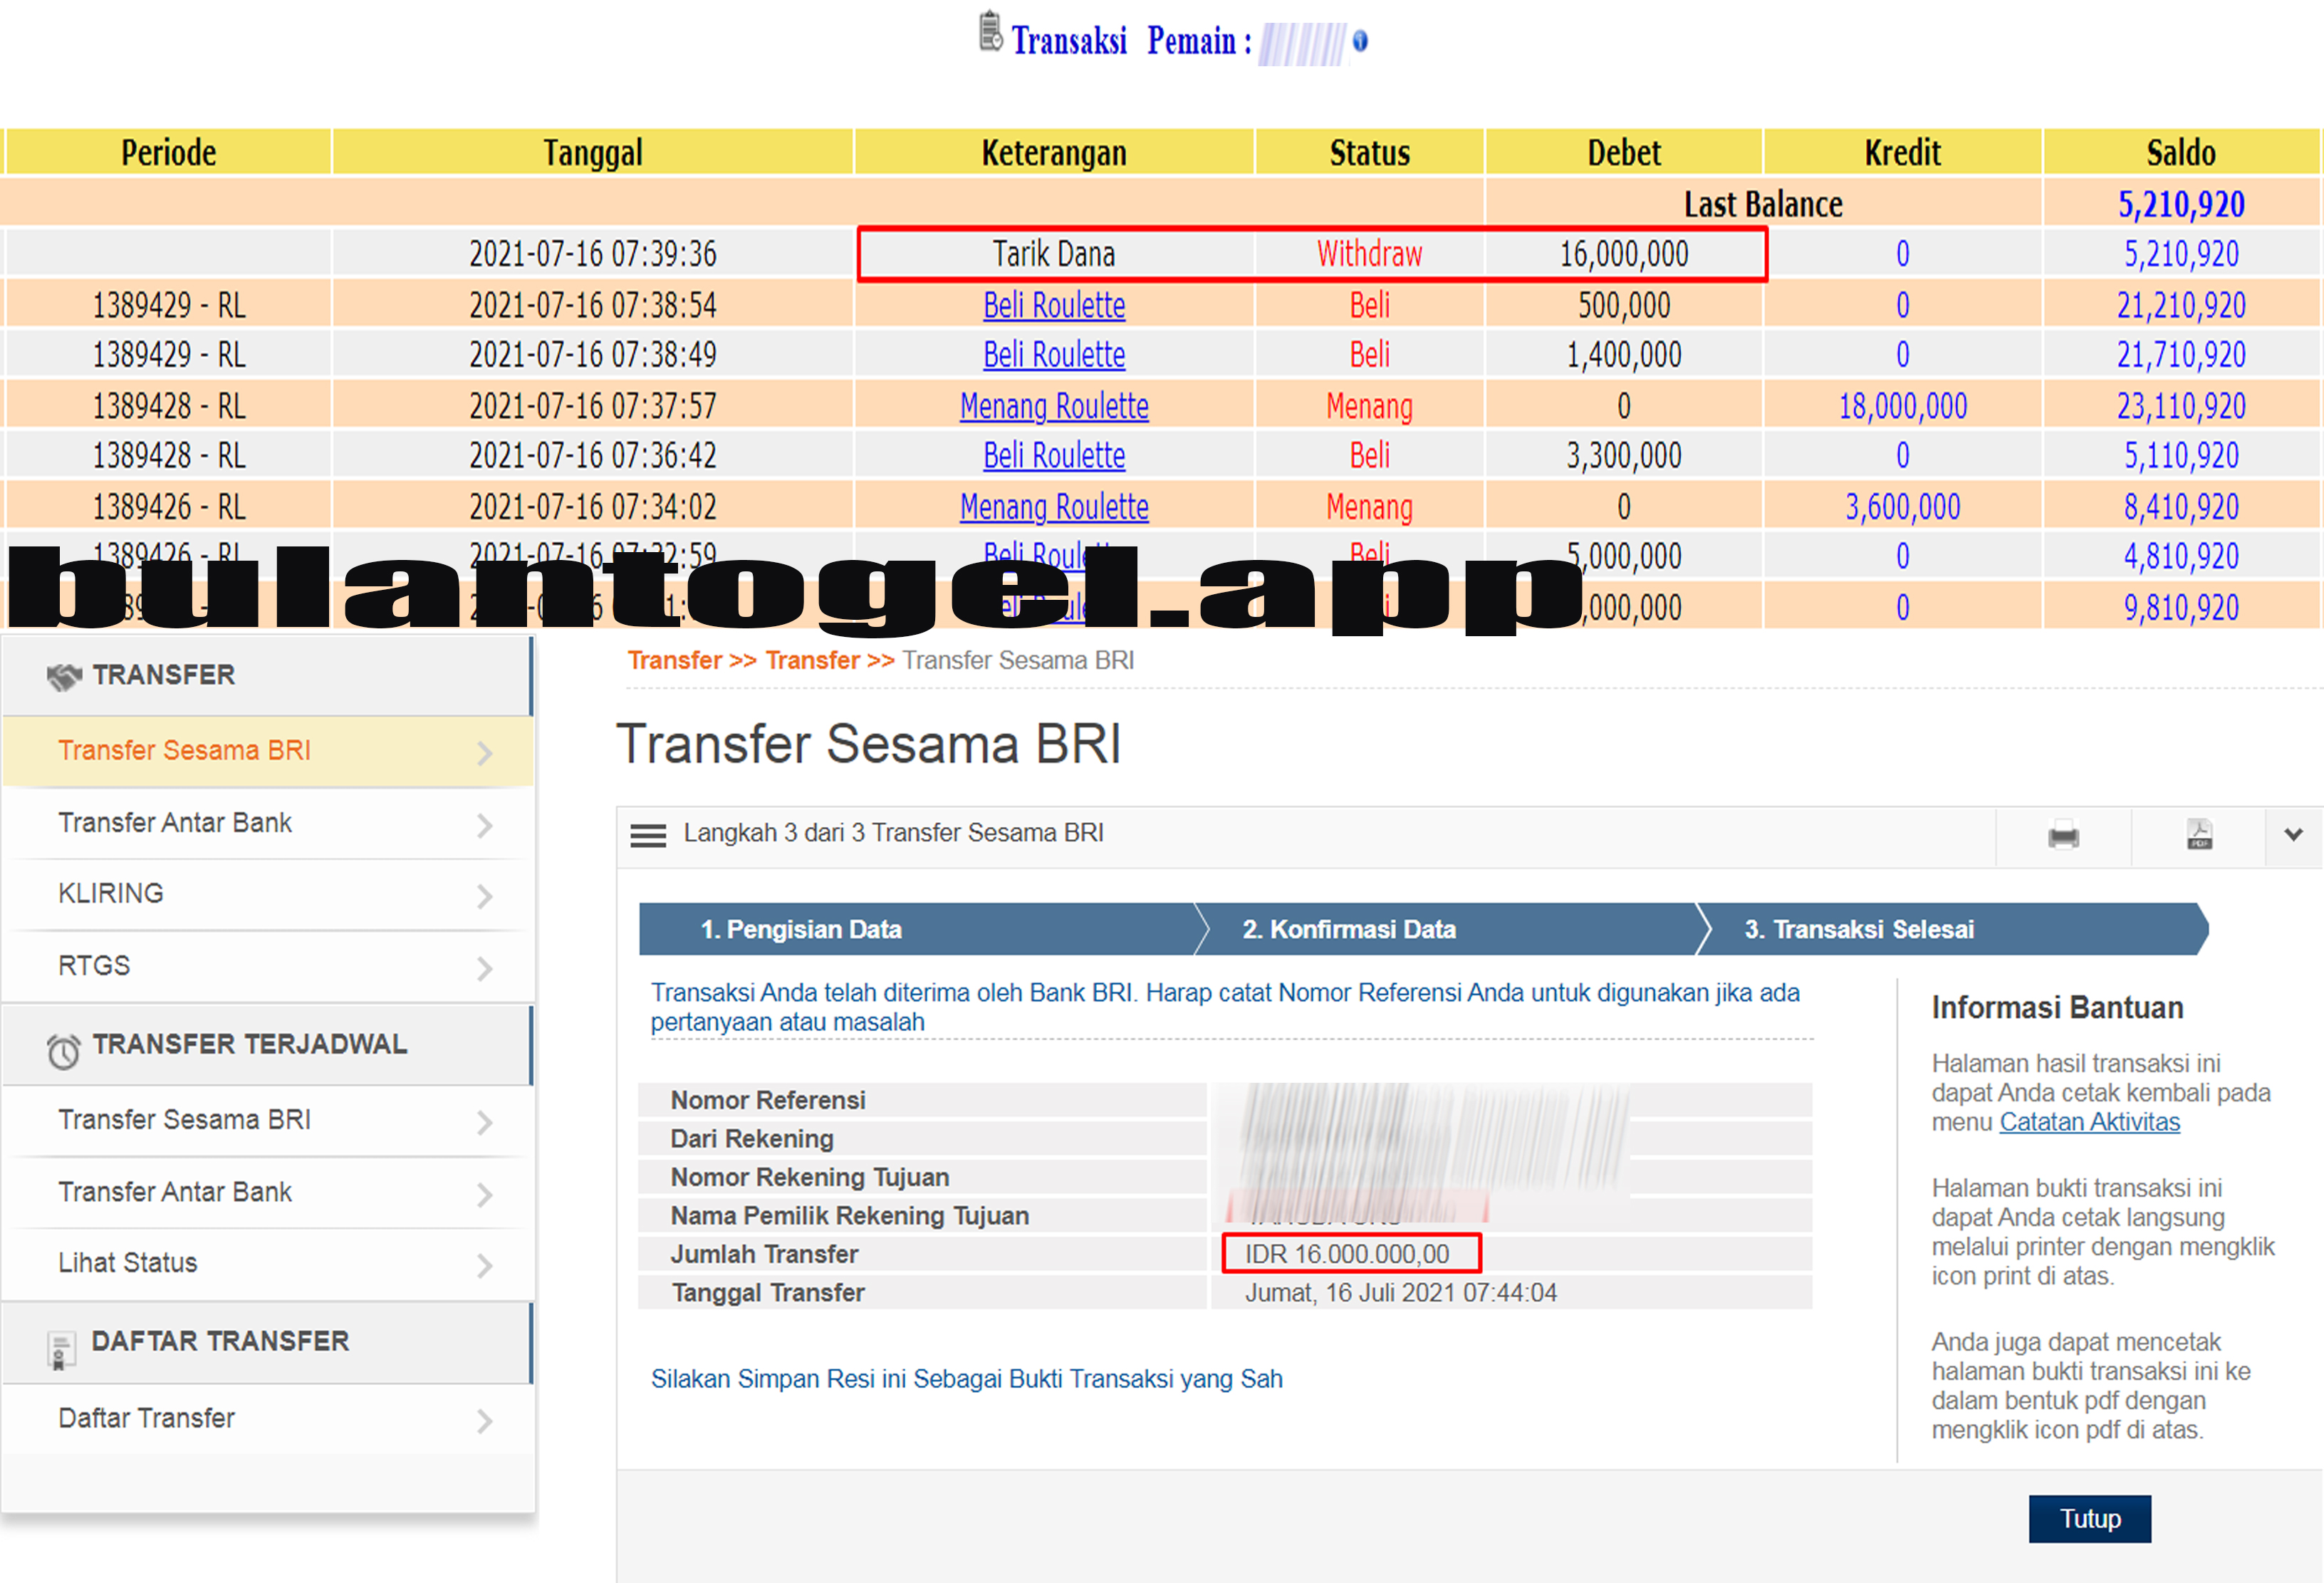Click kredit value 18,000,000

1902,406
